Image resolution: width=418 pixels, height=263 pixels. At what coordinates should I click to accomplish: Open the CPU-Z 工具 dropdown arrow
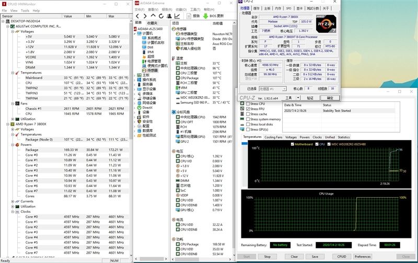298,98
